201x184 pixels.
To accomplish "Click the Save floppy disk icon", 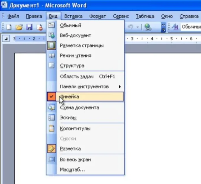I will [29, 27].
